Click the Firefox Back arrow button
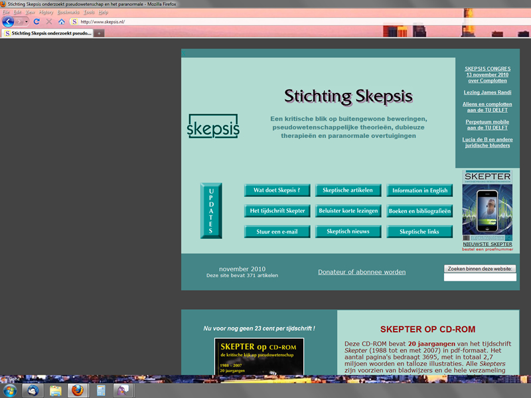 click(x=8, y=21)
